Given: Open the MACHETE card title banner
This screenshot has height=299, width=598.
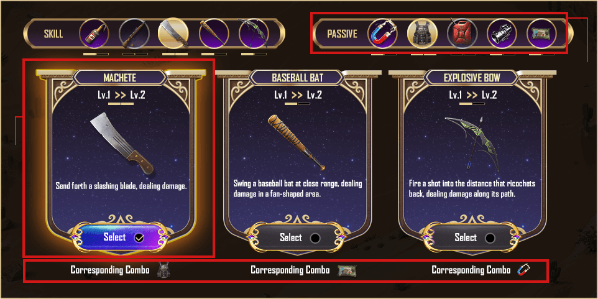Looking at the screenshot, I should coord(120,78).
